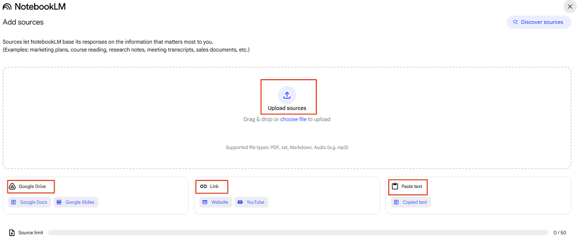Viewport: 579px width, 242px height.
Task: Click the Google Drive triangle icon
Action: [12, 186]
